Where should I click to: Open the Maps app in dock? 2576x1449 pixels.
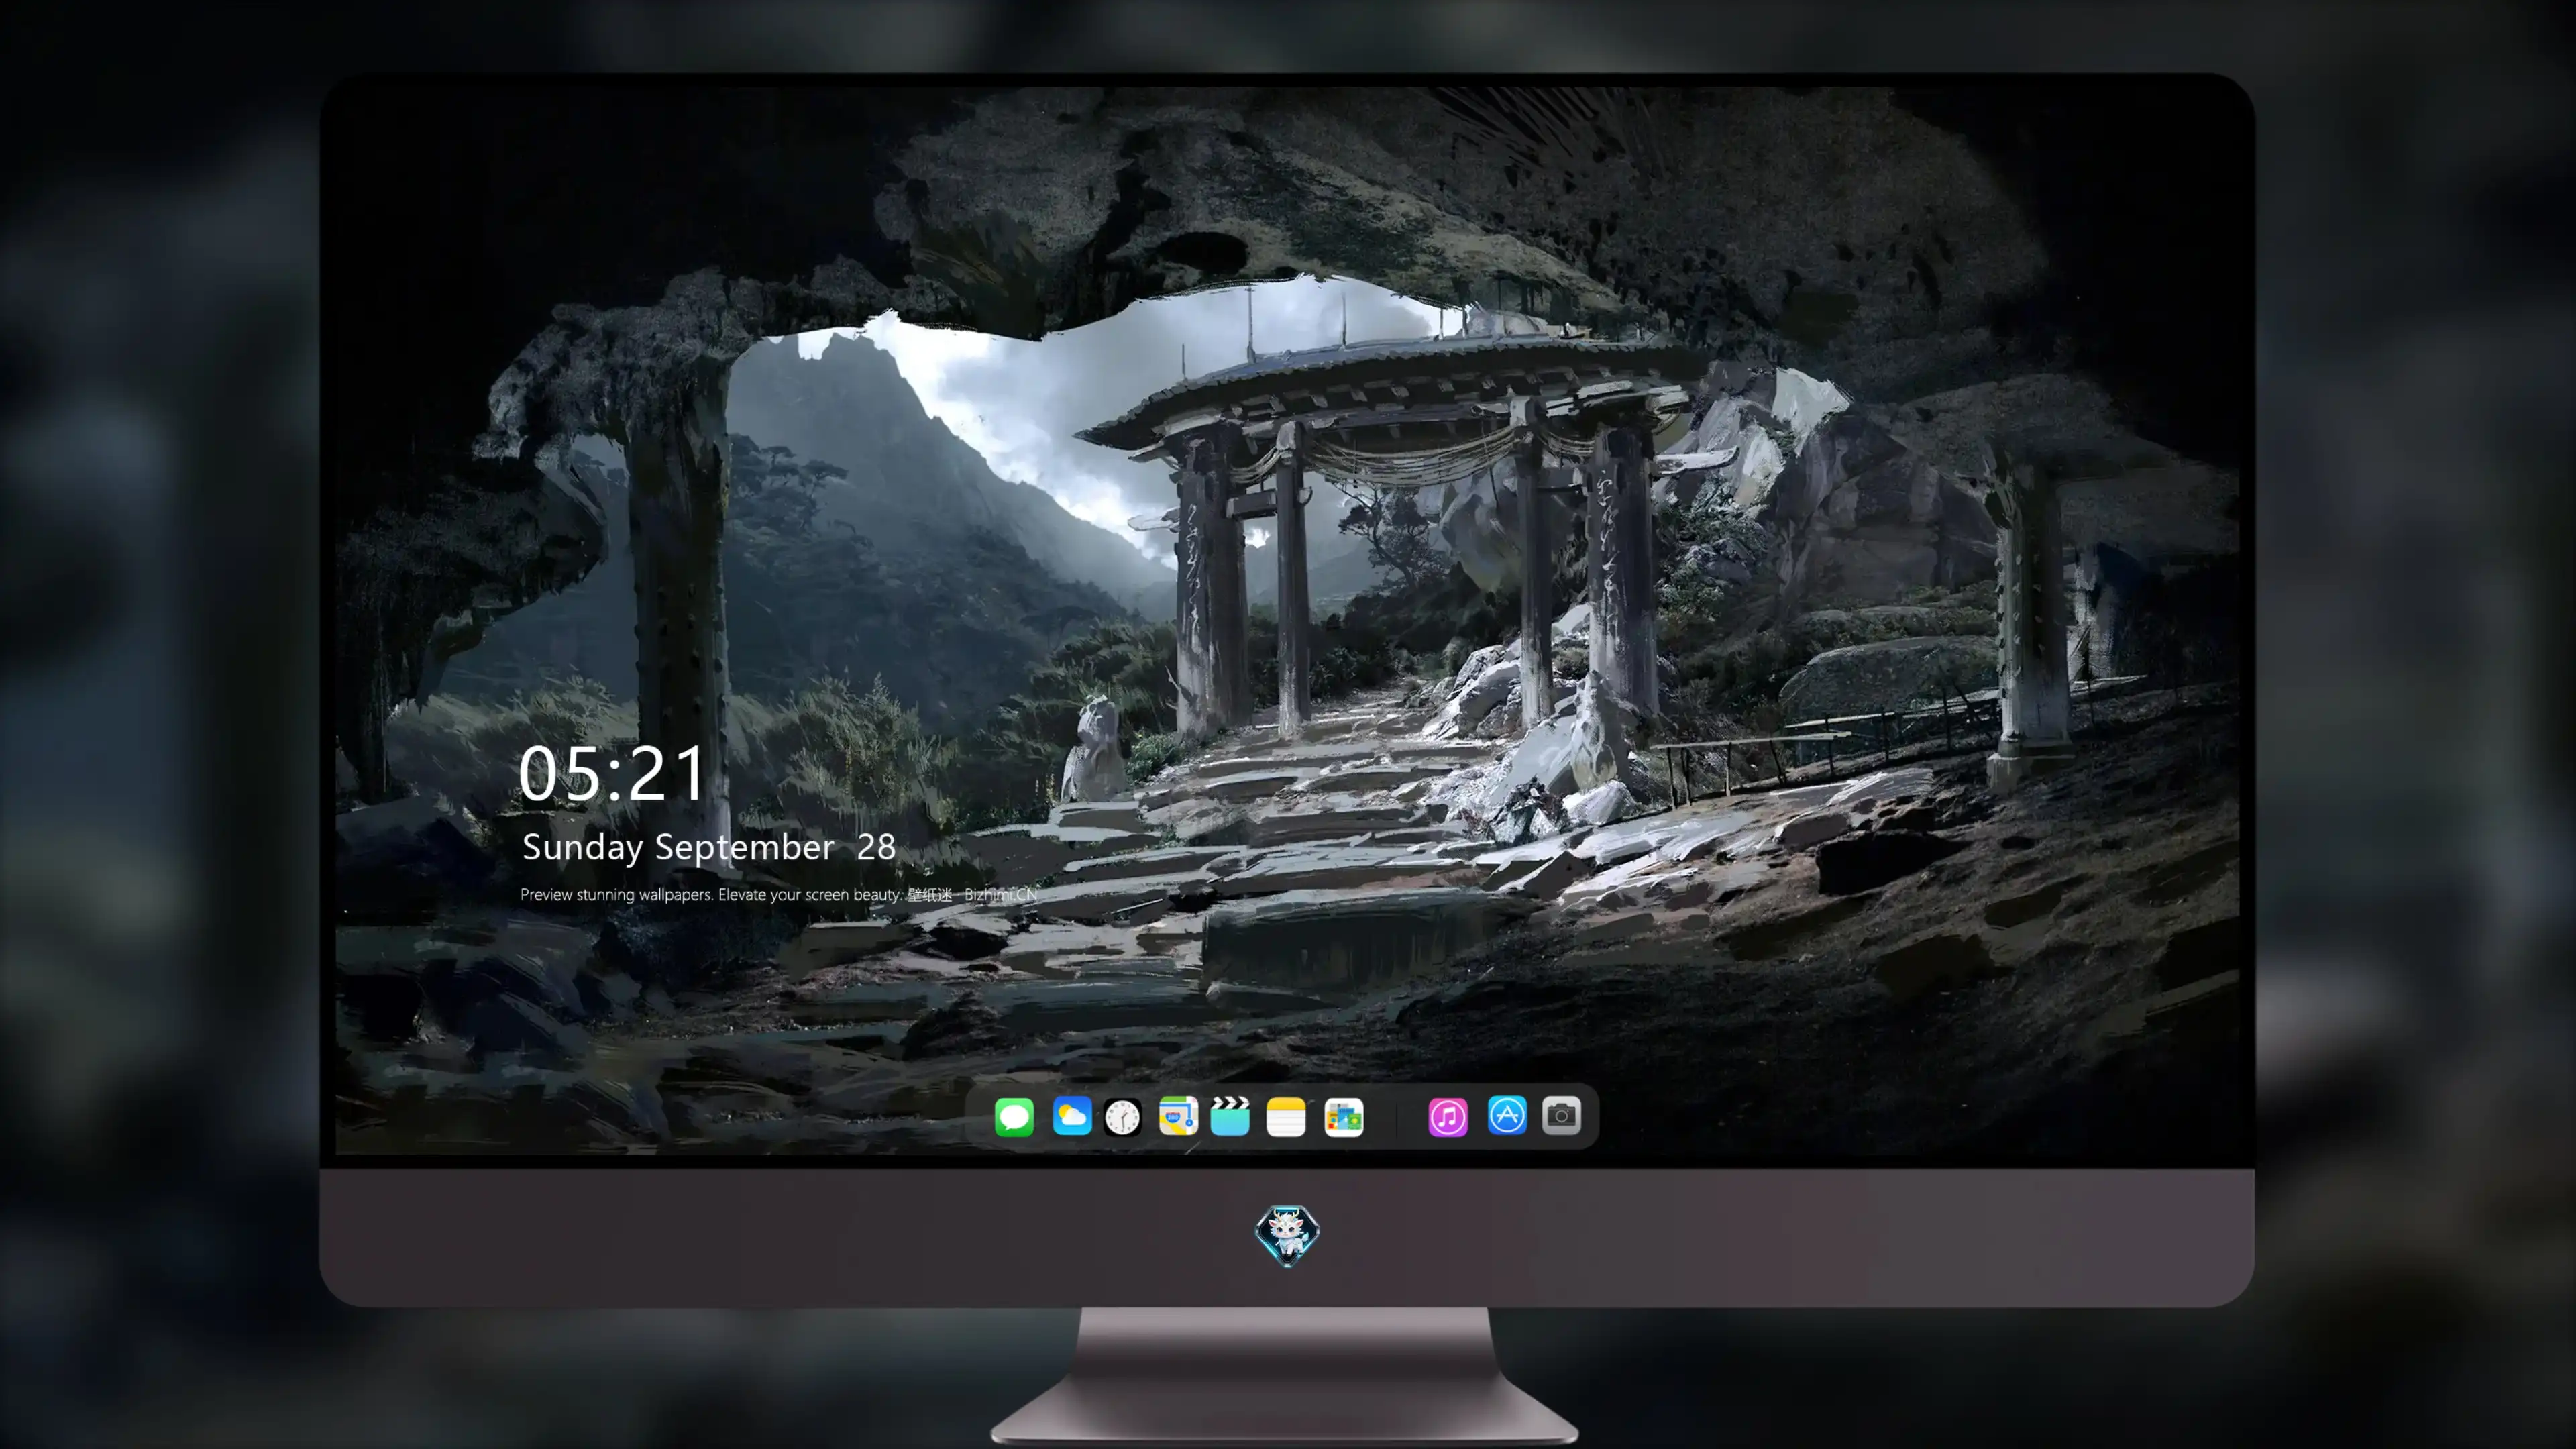[x=1178, y=1116]
